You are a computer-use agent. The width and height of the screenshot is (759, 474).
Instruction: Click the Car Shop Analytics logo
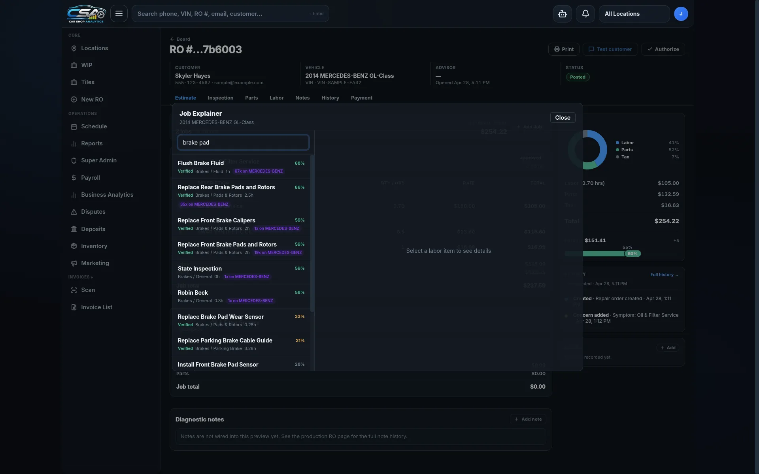coord(86,14)
